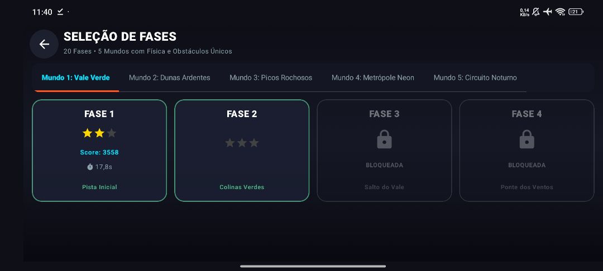
Task: Open Mundo 5: Circuito Noturno tab
Action: [475, 78]
